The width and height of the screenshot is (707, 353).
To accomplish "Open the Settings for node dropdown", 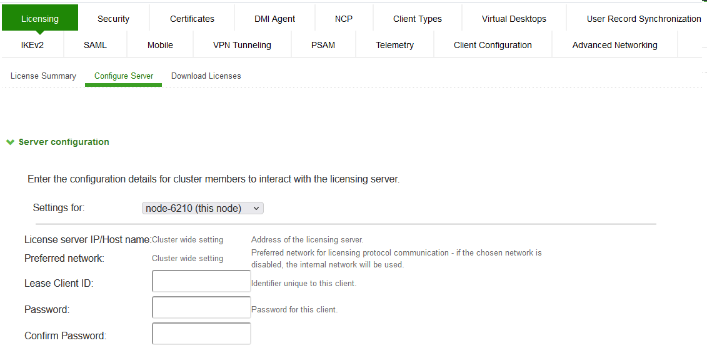I will coord(203,208).
